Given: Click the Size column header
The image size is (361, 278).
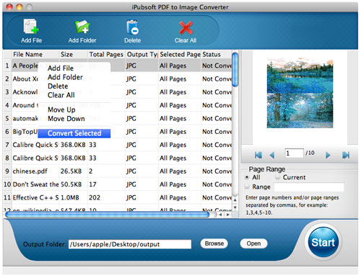Looking at the screenshot, I should click(74, 55).
